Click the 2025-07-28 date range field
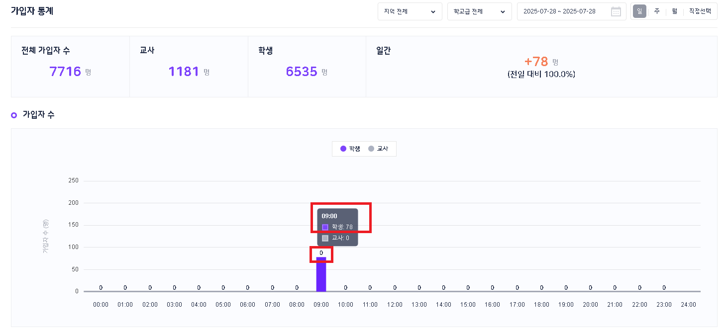Viewport: 725px width, 335px height. point(559,11)
